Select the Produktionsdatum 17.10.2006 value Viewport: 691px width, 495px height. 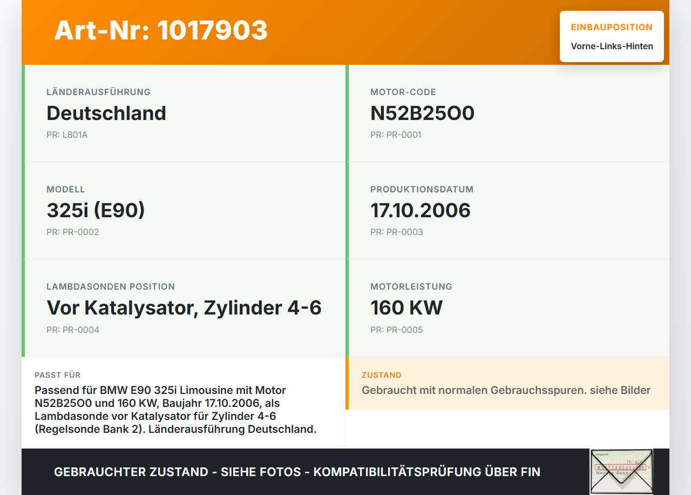click(x=421, y=210)
